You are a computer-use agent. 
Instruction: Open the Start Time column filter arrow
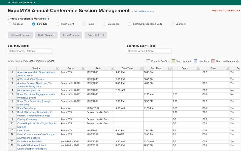point(141,68)
